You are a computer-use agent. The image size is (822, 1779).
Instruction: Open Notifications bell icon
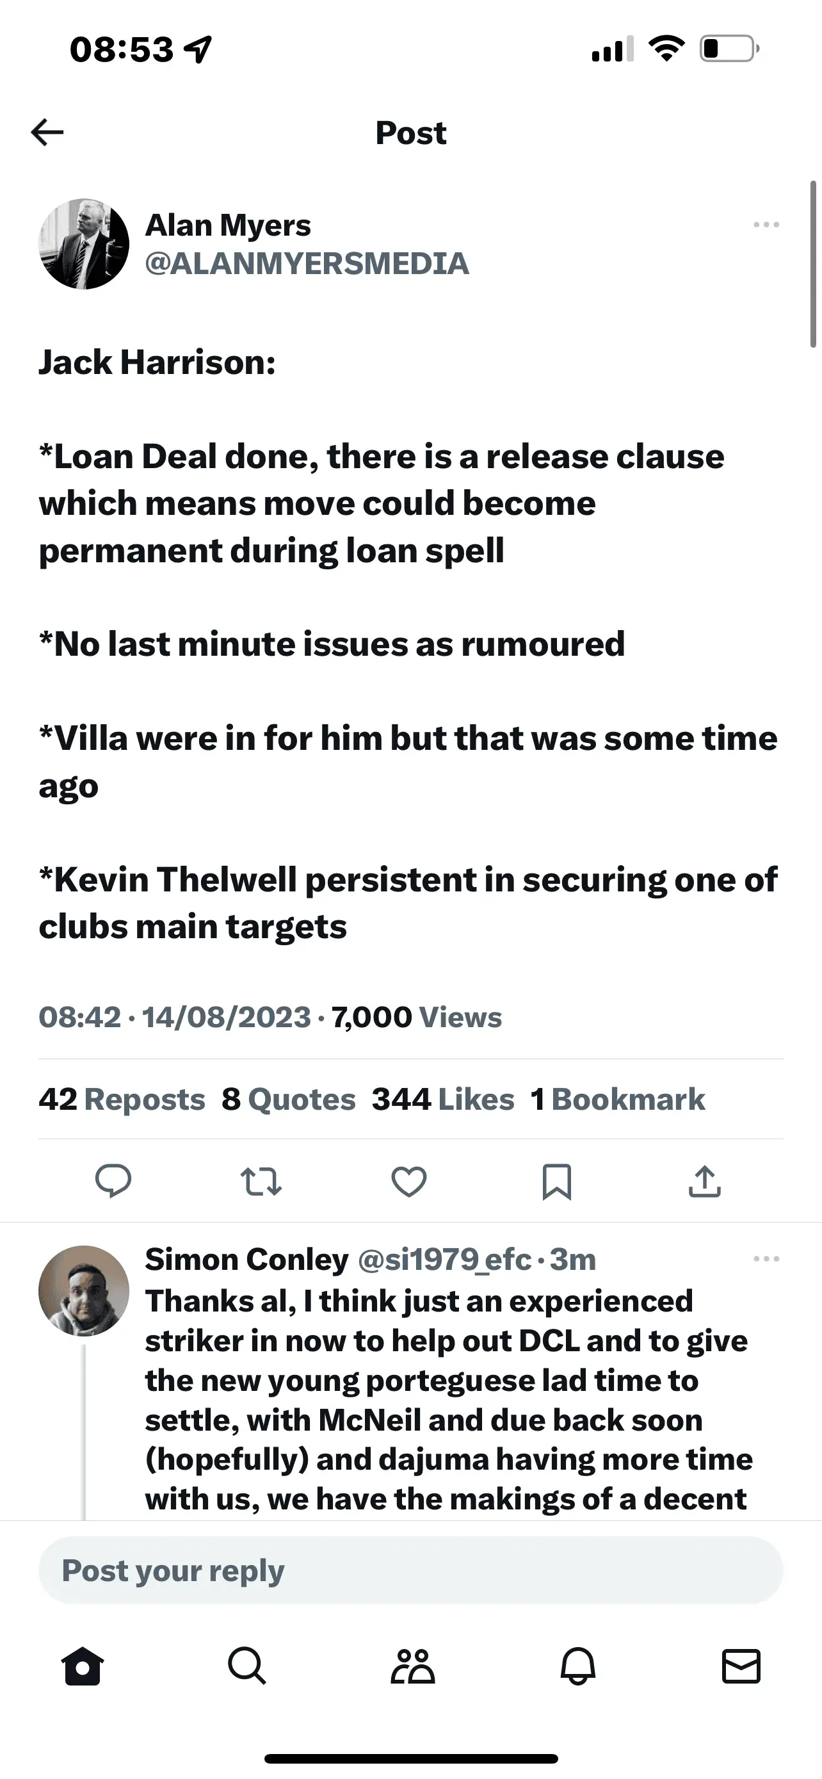coord(577,1666)
